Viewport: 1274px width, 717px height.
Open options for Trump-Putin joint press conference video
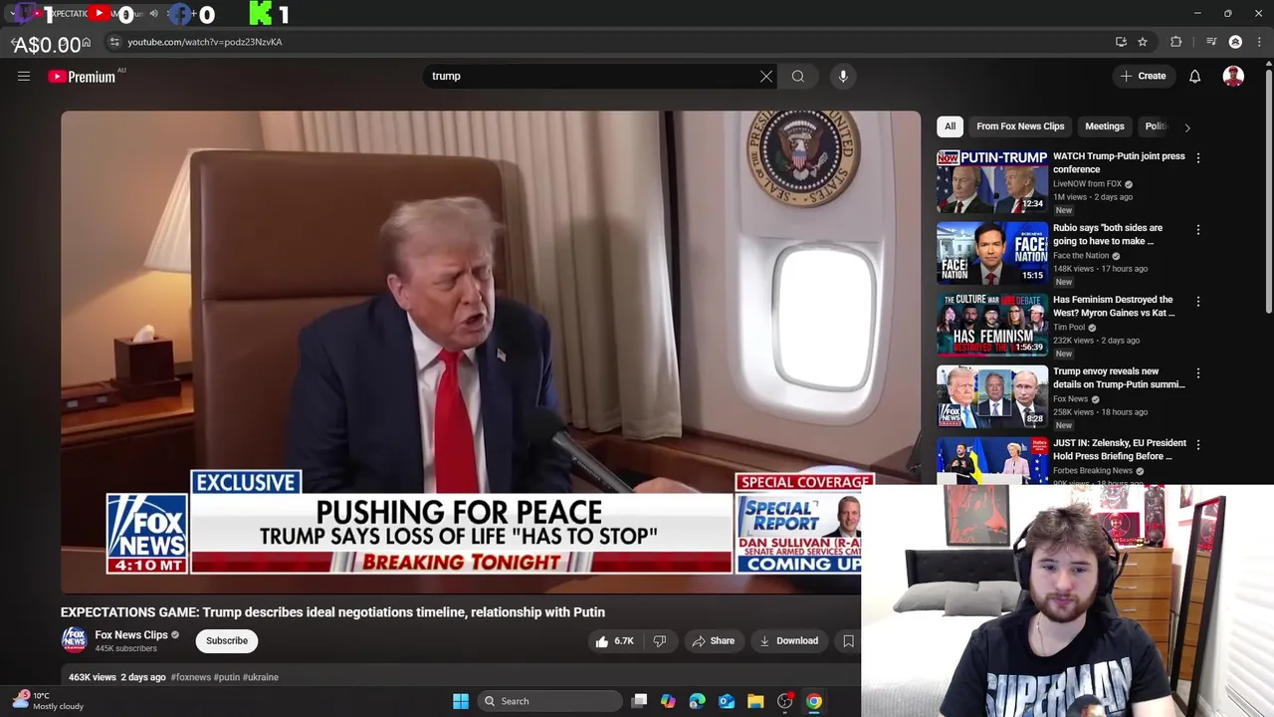tap(1198, 157)
